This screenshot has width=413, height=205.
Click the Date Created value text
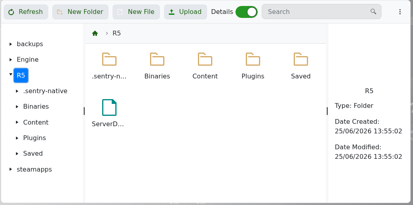point(368,131)
